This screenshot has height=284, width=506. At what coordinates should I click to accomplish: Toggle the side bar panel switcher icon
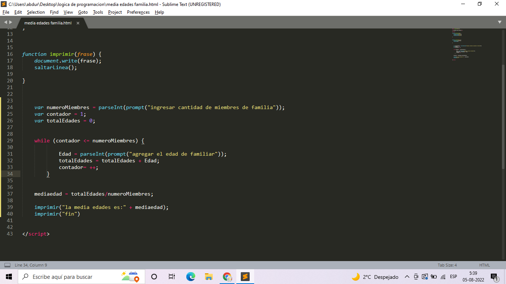click(7, 265)
